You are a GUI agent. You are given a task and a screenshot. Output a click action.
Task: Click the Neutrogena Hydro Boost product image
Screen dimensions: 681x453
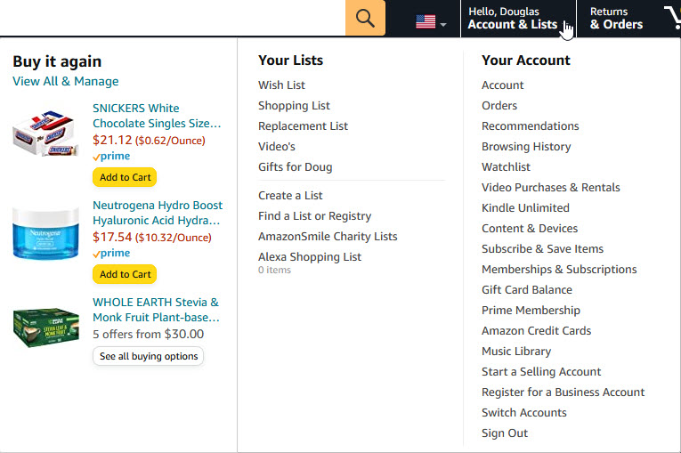[x=46, y=235]
